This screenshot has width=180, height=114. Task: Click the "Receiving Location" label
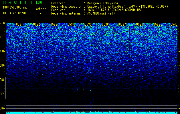(x=67, y=7)
